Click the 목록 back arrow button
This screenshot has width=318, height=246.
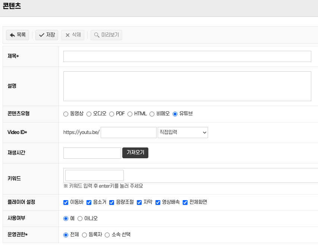click(x=18, y=35)
